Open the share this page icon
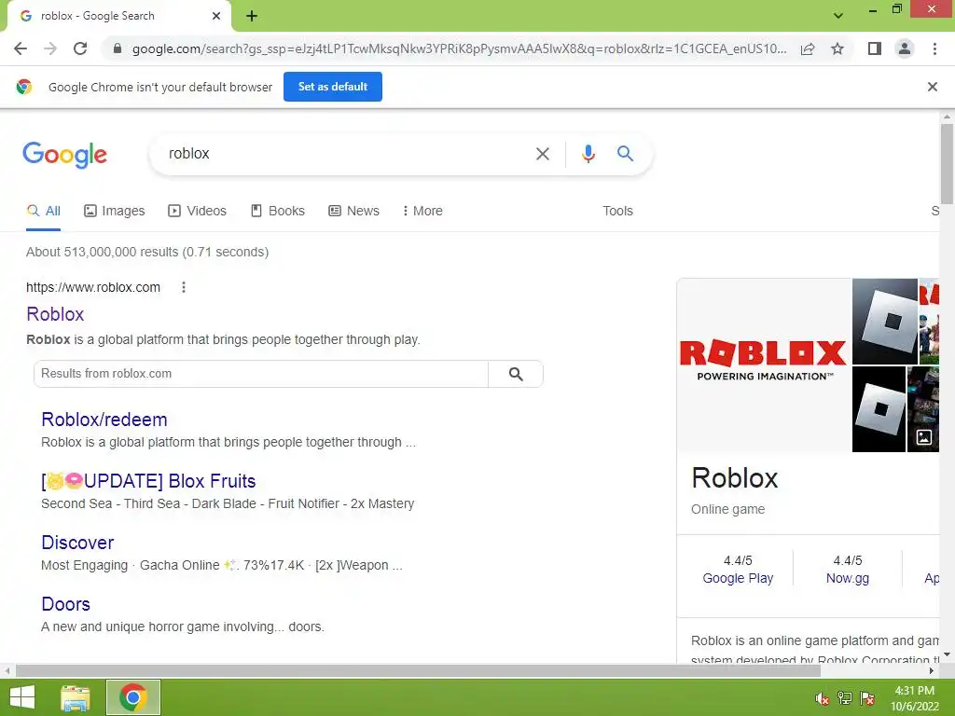The width and height of the screenshot is (955, 716). click(808, 48)
